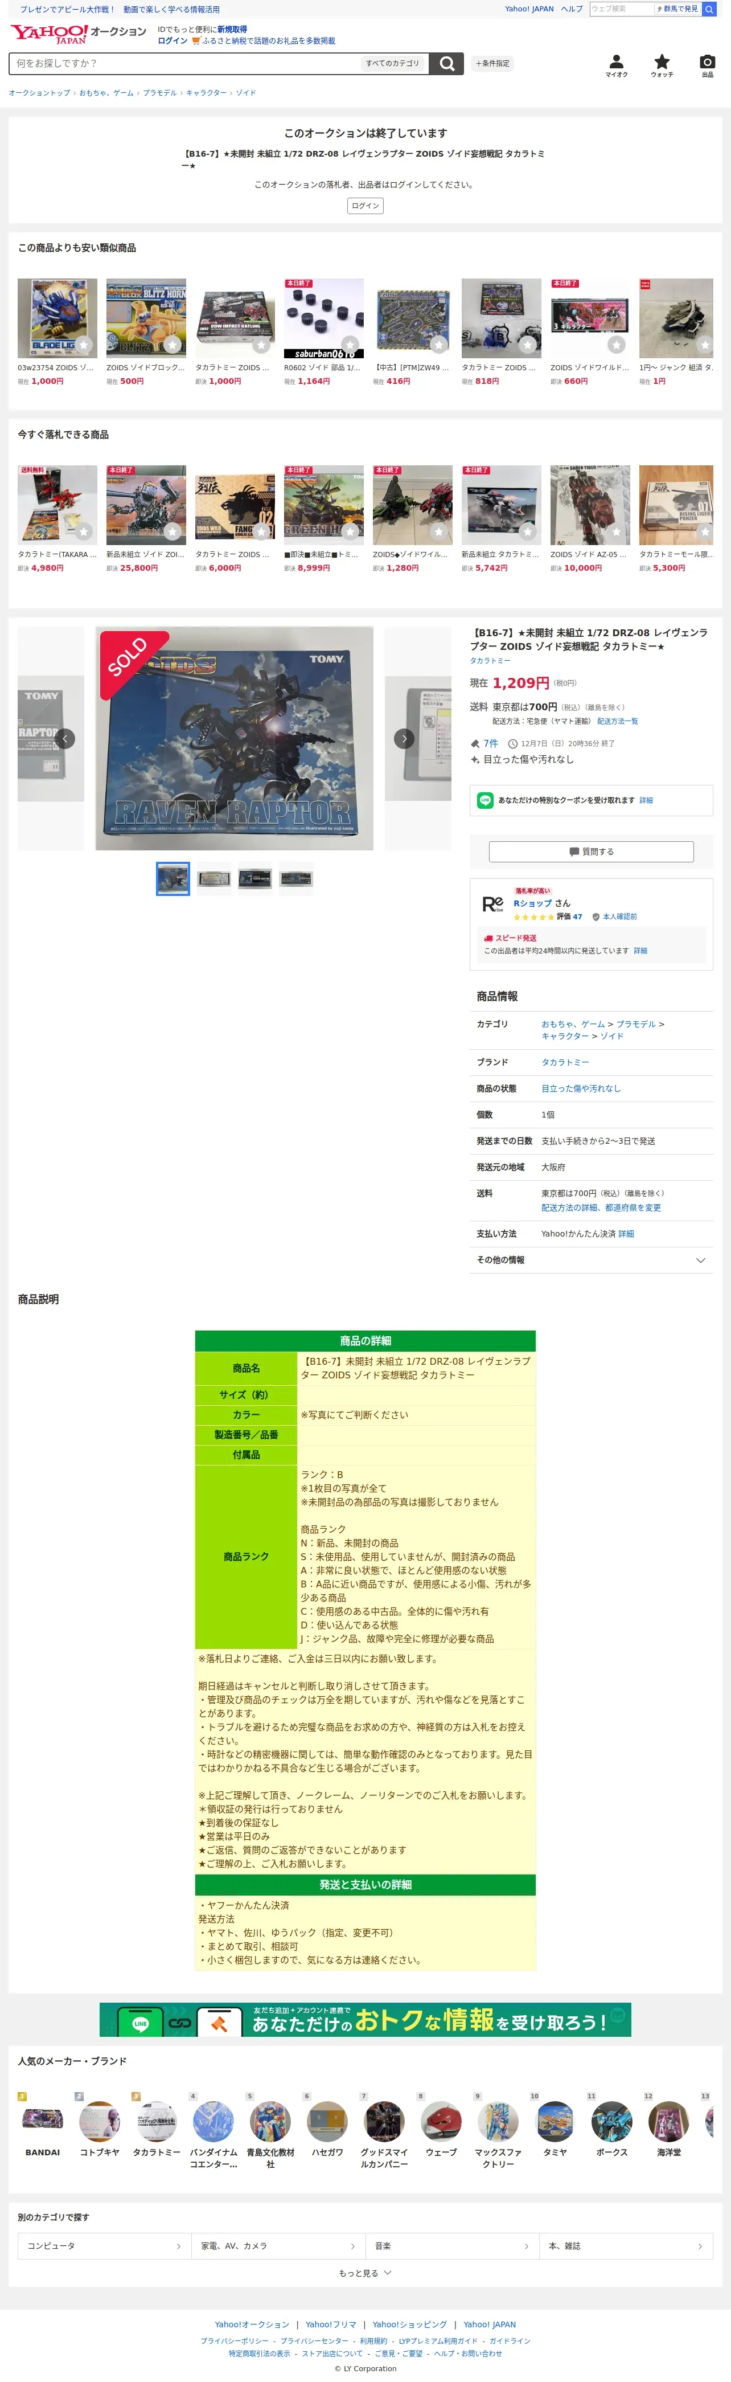The image size is (731, 2382).
Task: Toggle watch star on 25,800円 item
Action: pyautogui.click(x=173, y=531)
